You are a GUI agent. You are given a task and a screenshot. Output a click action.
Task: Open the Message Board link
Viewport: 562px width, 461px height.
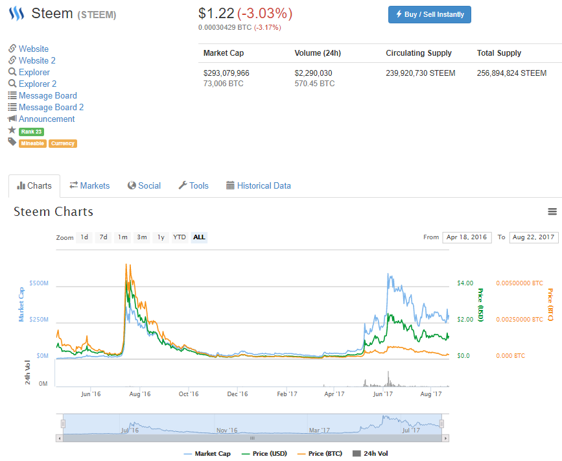tap(48, 96)
